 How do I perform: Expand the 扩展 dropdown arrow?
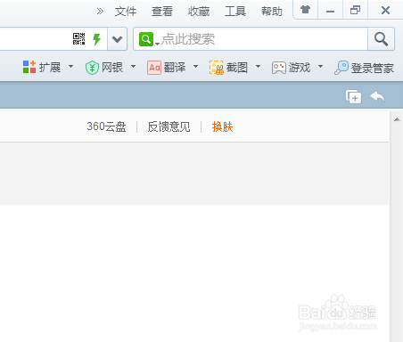pyautogui.click(x=70, y=67)
